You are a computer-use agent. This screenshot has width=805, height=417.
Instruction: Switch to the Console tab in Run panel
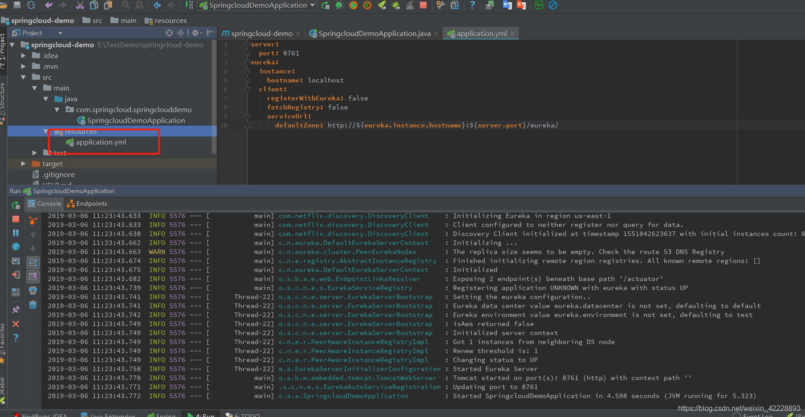[45, 204]
